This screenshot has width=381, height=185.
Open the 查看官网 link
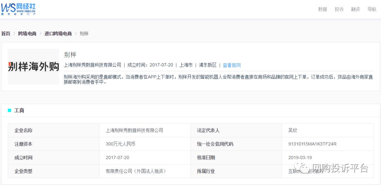[231, 65]
